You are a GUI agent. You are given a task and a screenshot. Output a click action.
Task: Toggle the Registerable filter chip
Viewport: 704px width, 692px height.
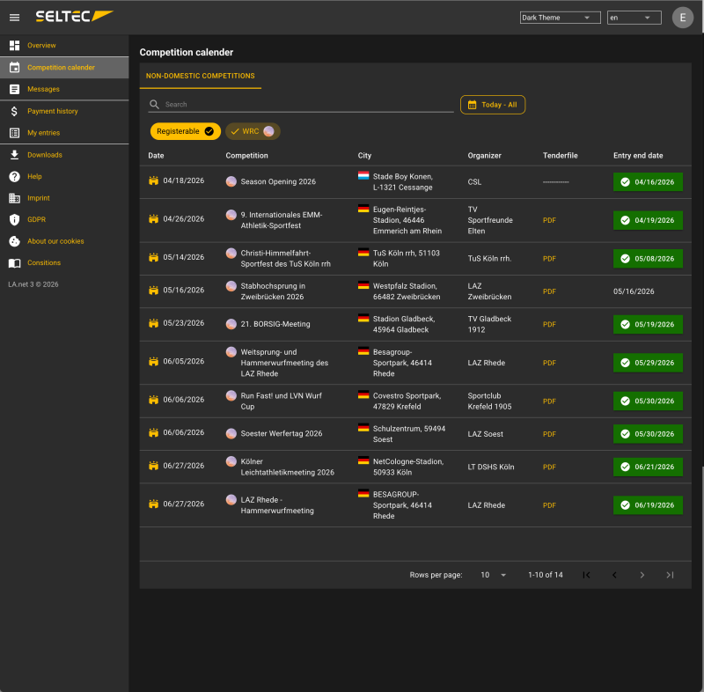(x=185, y=131)
